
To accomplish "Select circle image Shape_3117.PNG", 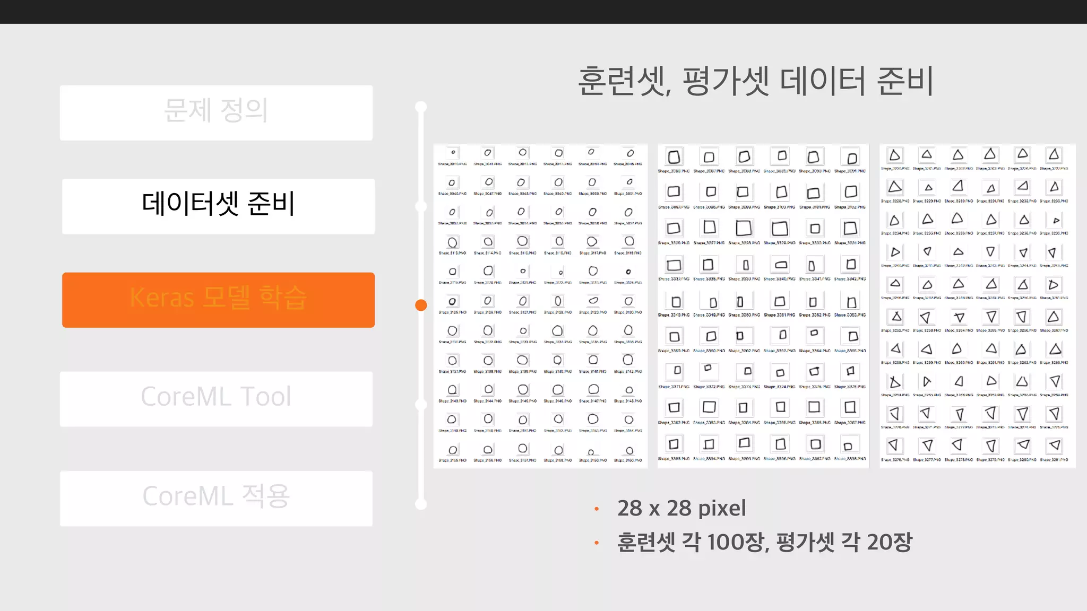I will [592, 242].
